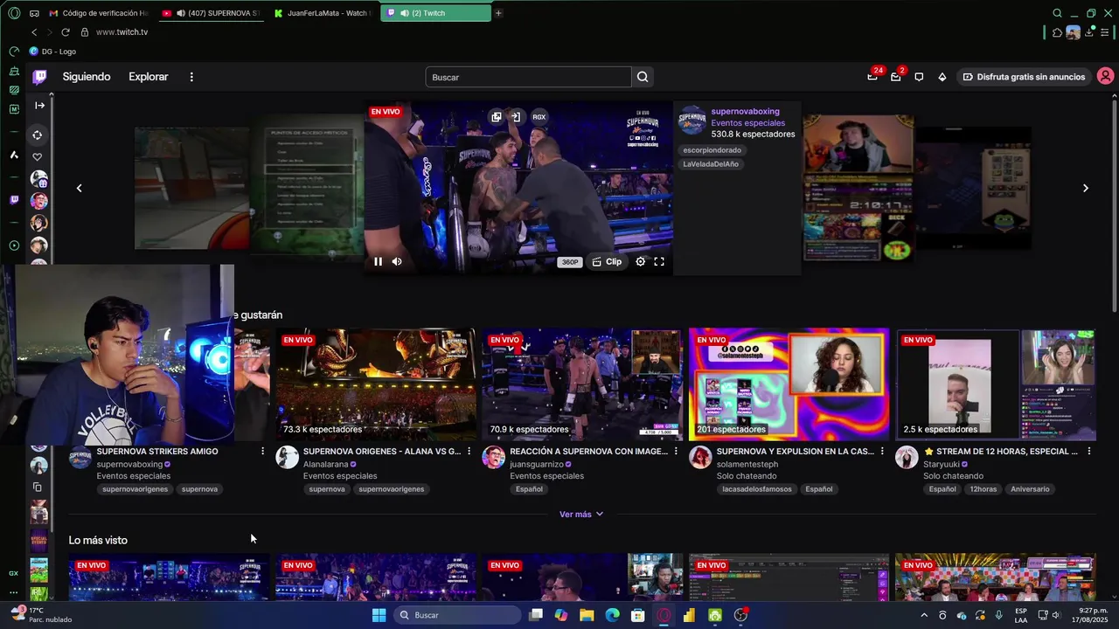Click the pop-out player overlay icon
This screenshot has height=629, width=1119.
click(497, 116)
